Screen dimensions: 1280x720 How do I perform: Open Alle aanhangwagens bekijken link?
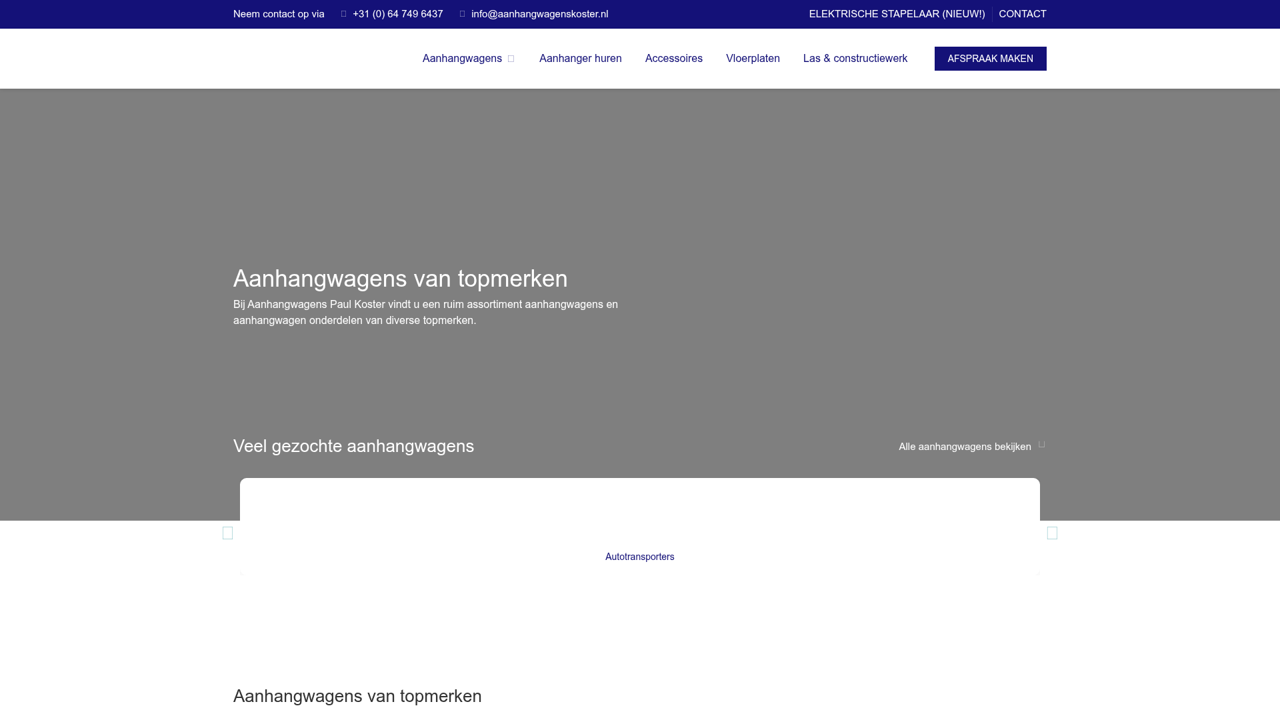(965, 447)
